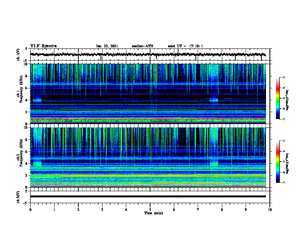Click the "-3" tick on ch.1 colorbar

tap(283, 77)
